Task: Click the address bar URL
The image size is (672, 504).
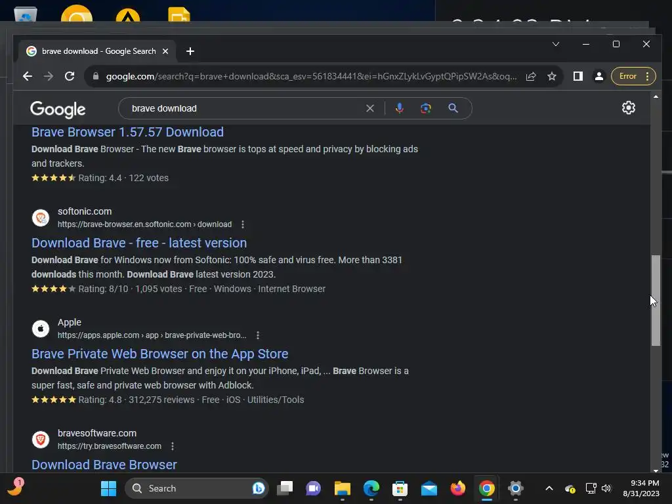Action: (311, 76)
